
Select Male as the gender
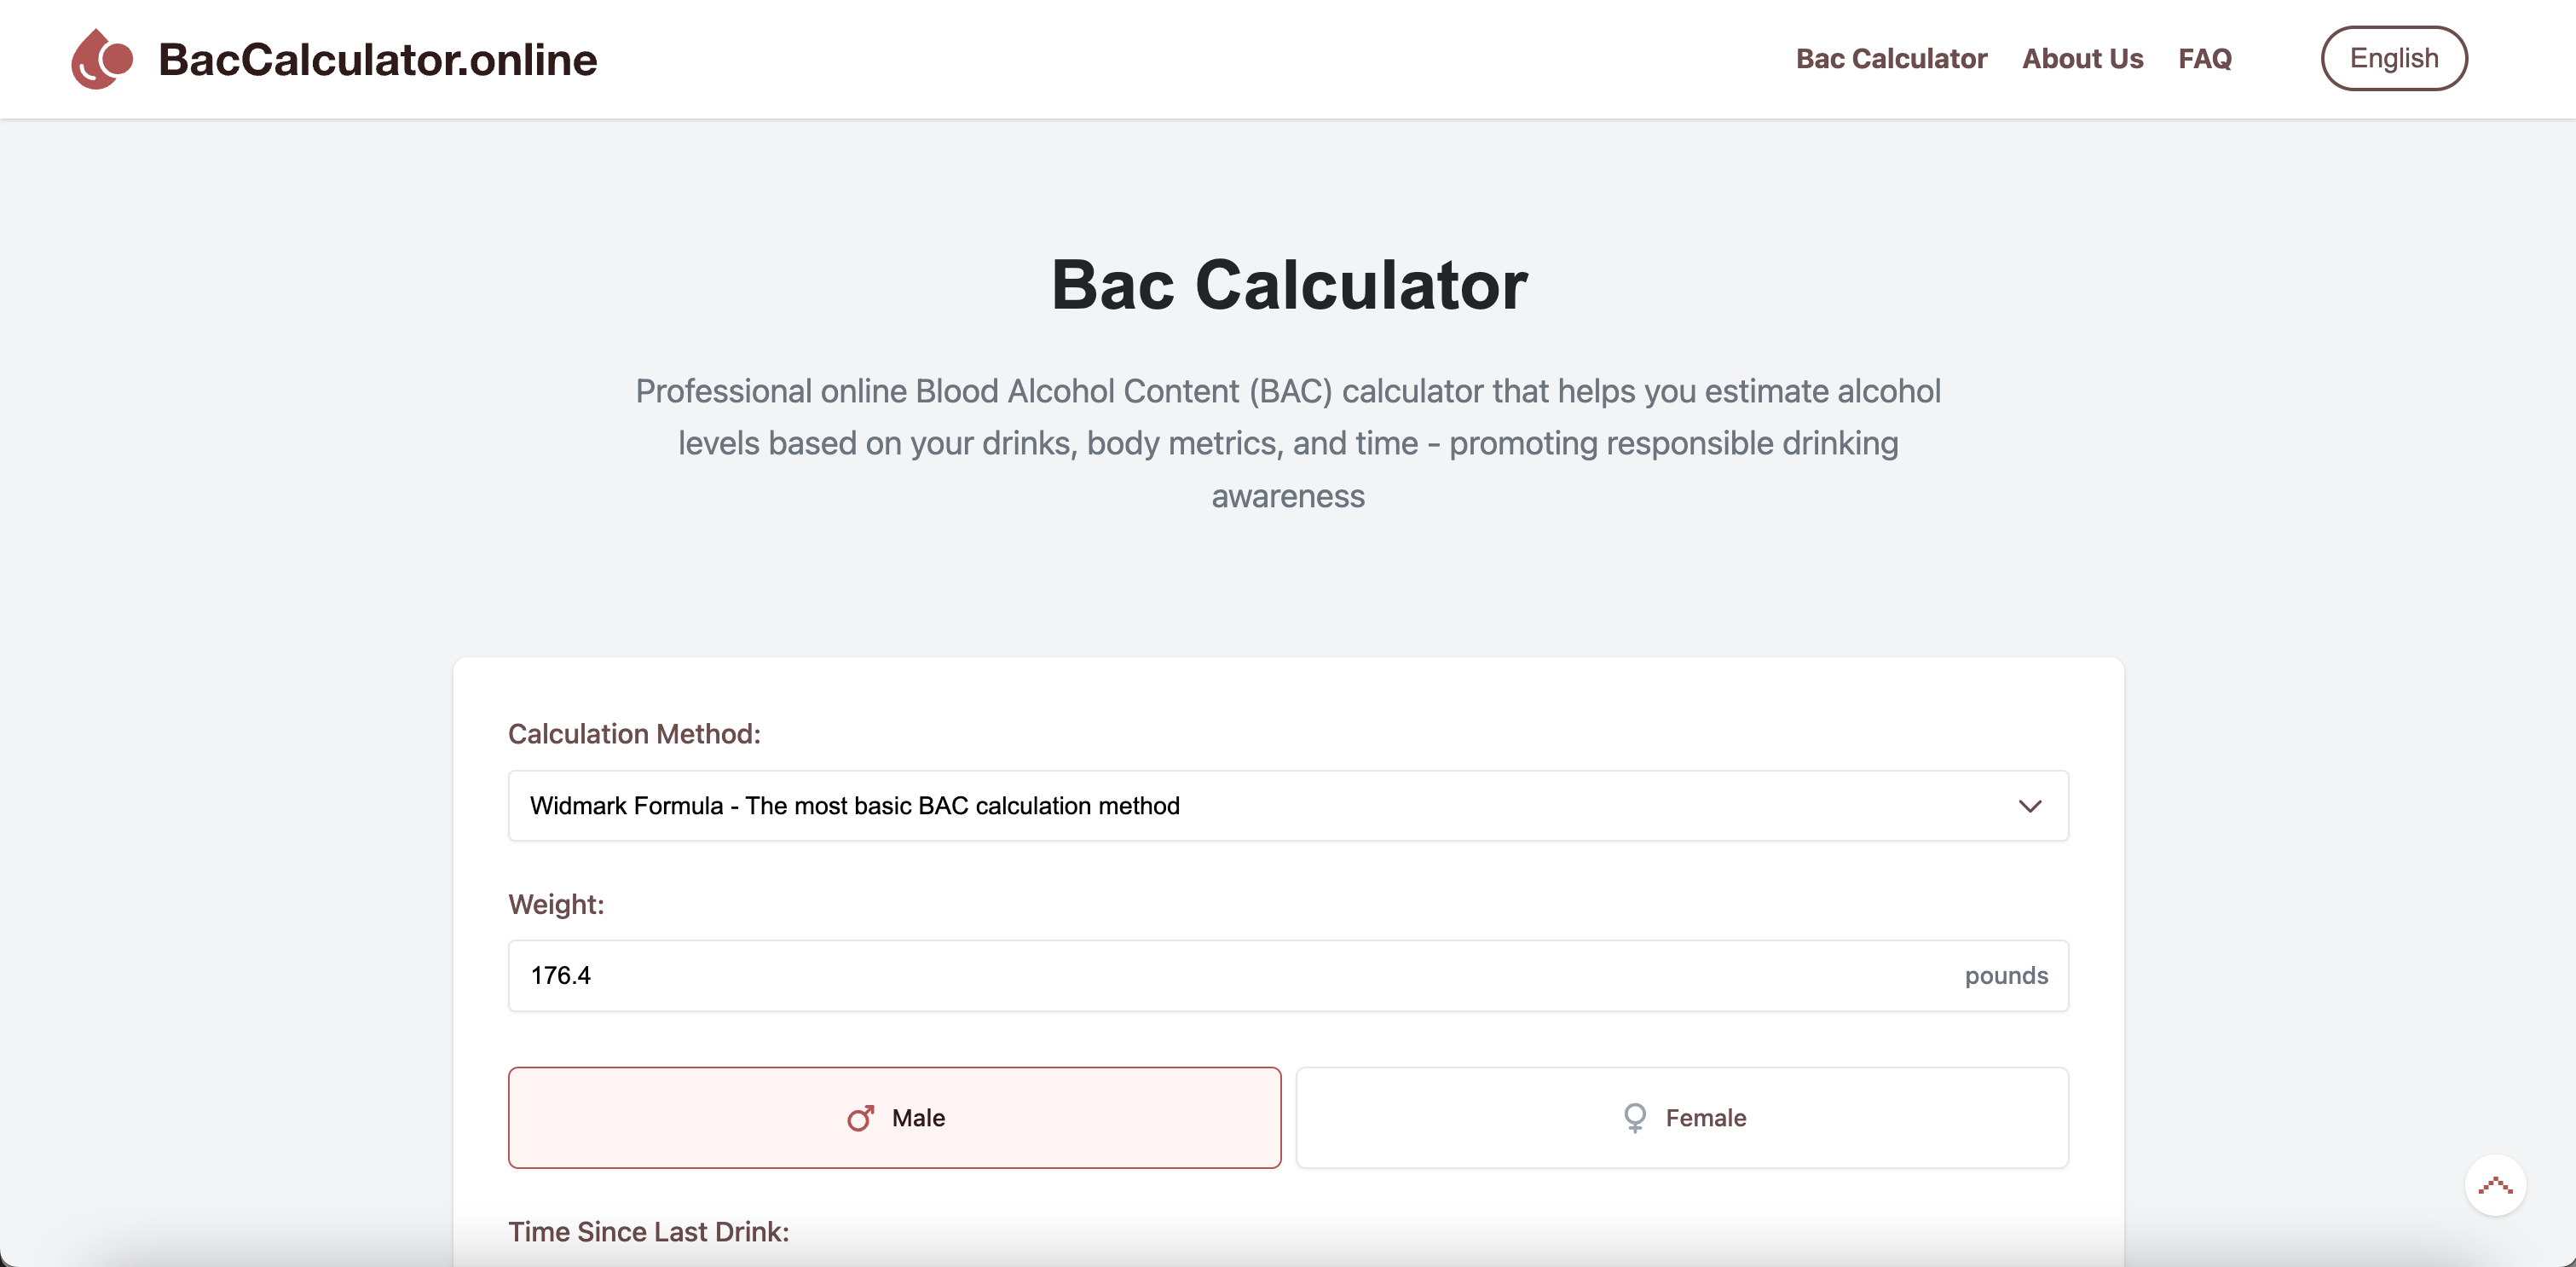(x=895, y=1118)
